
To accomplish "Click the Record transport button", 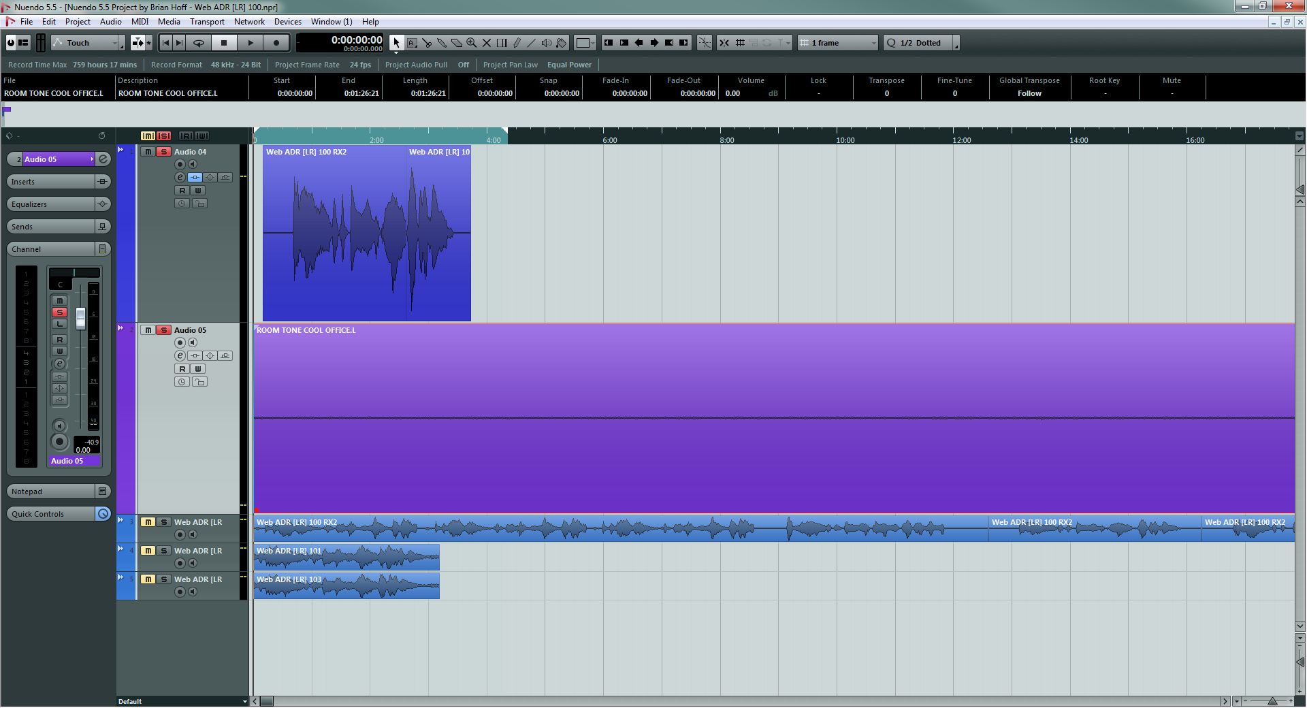I will (276, 43).
